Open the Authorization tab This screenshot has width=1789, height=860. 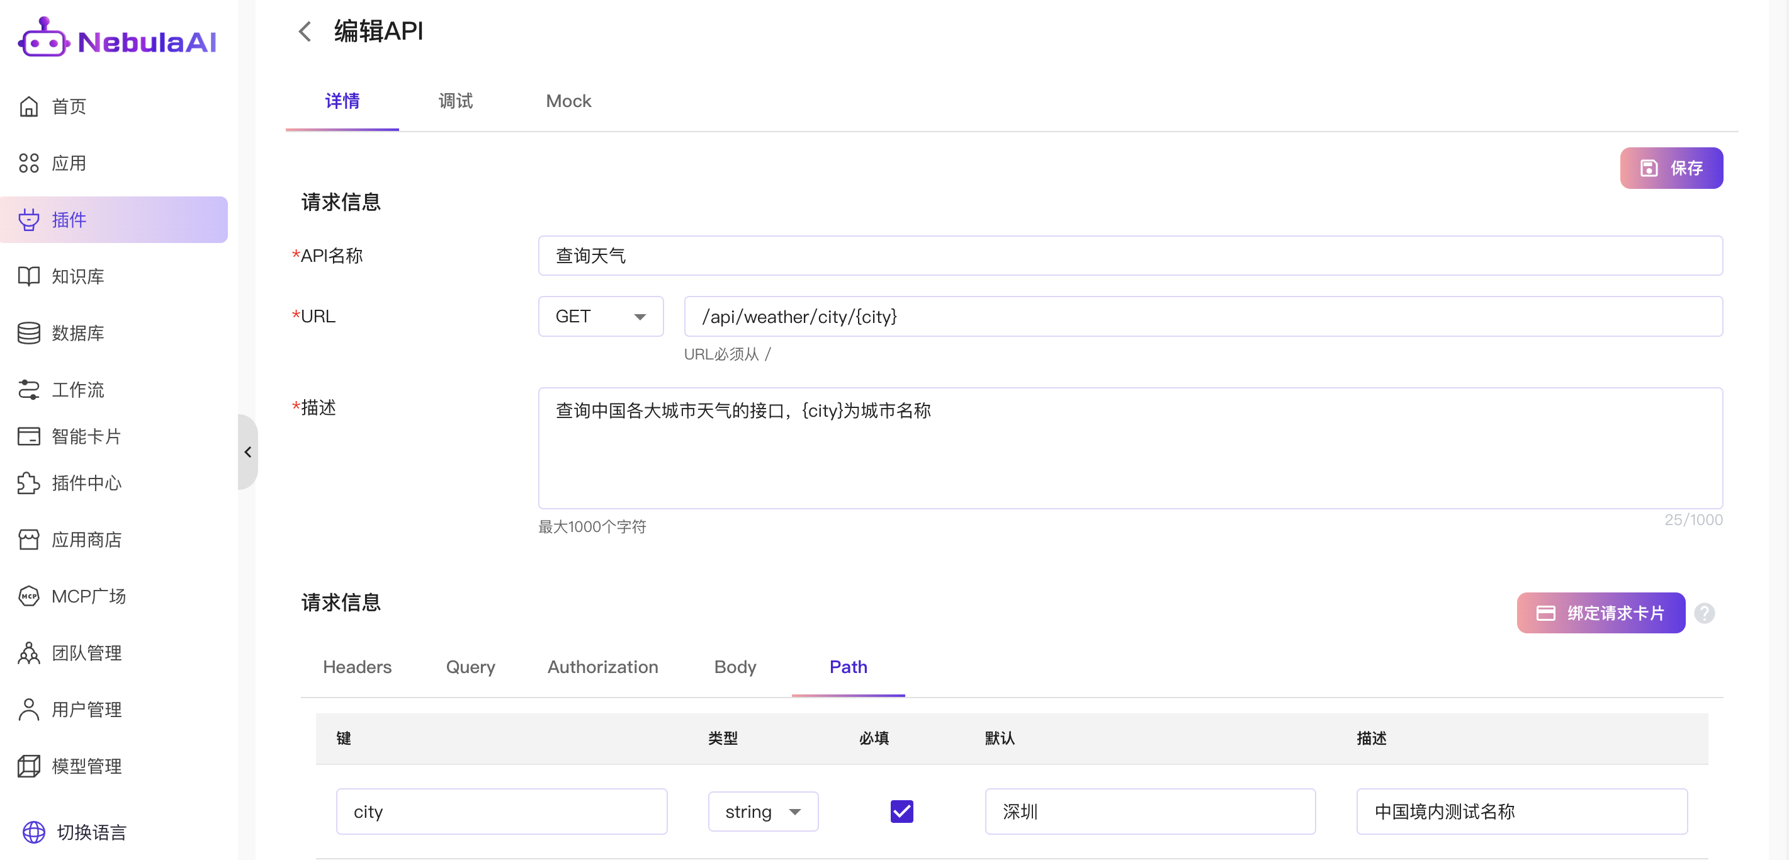tap(602, 667)
